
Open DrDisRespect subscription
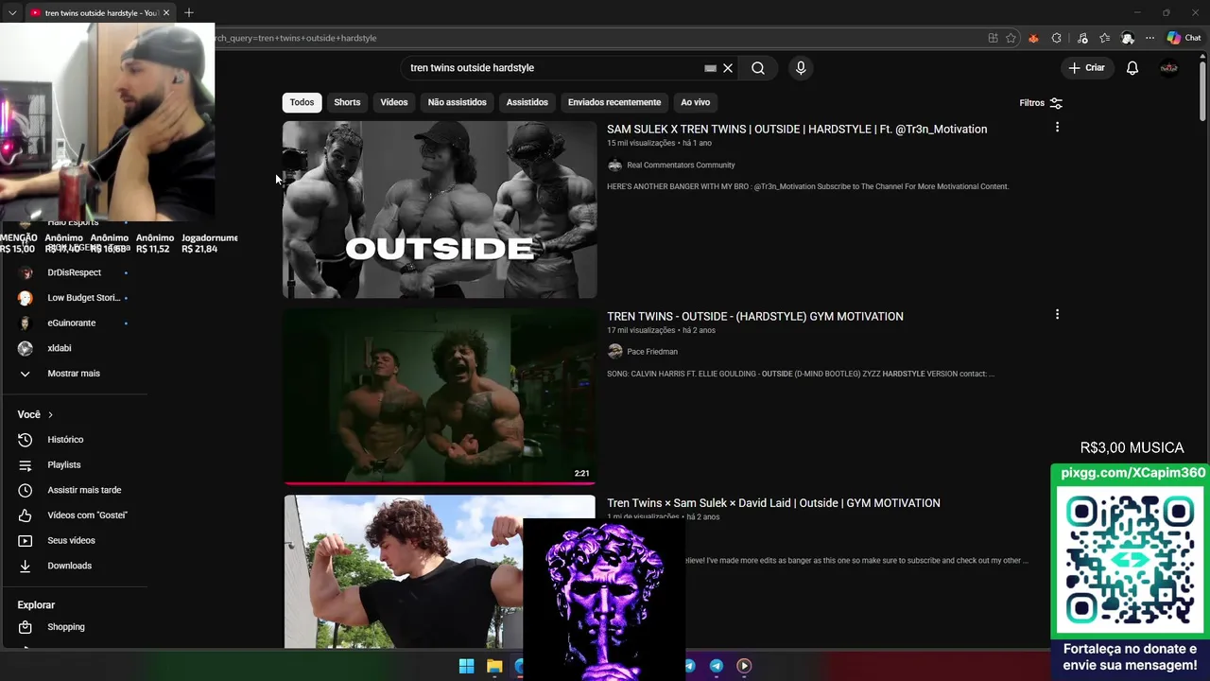tap(74, 272)
